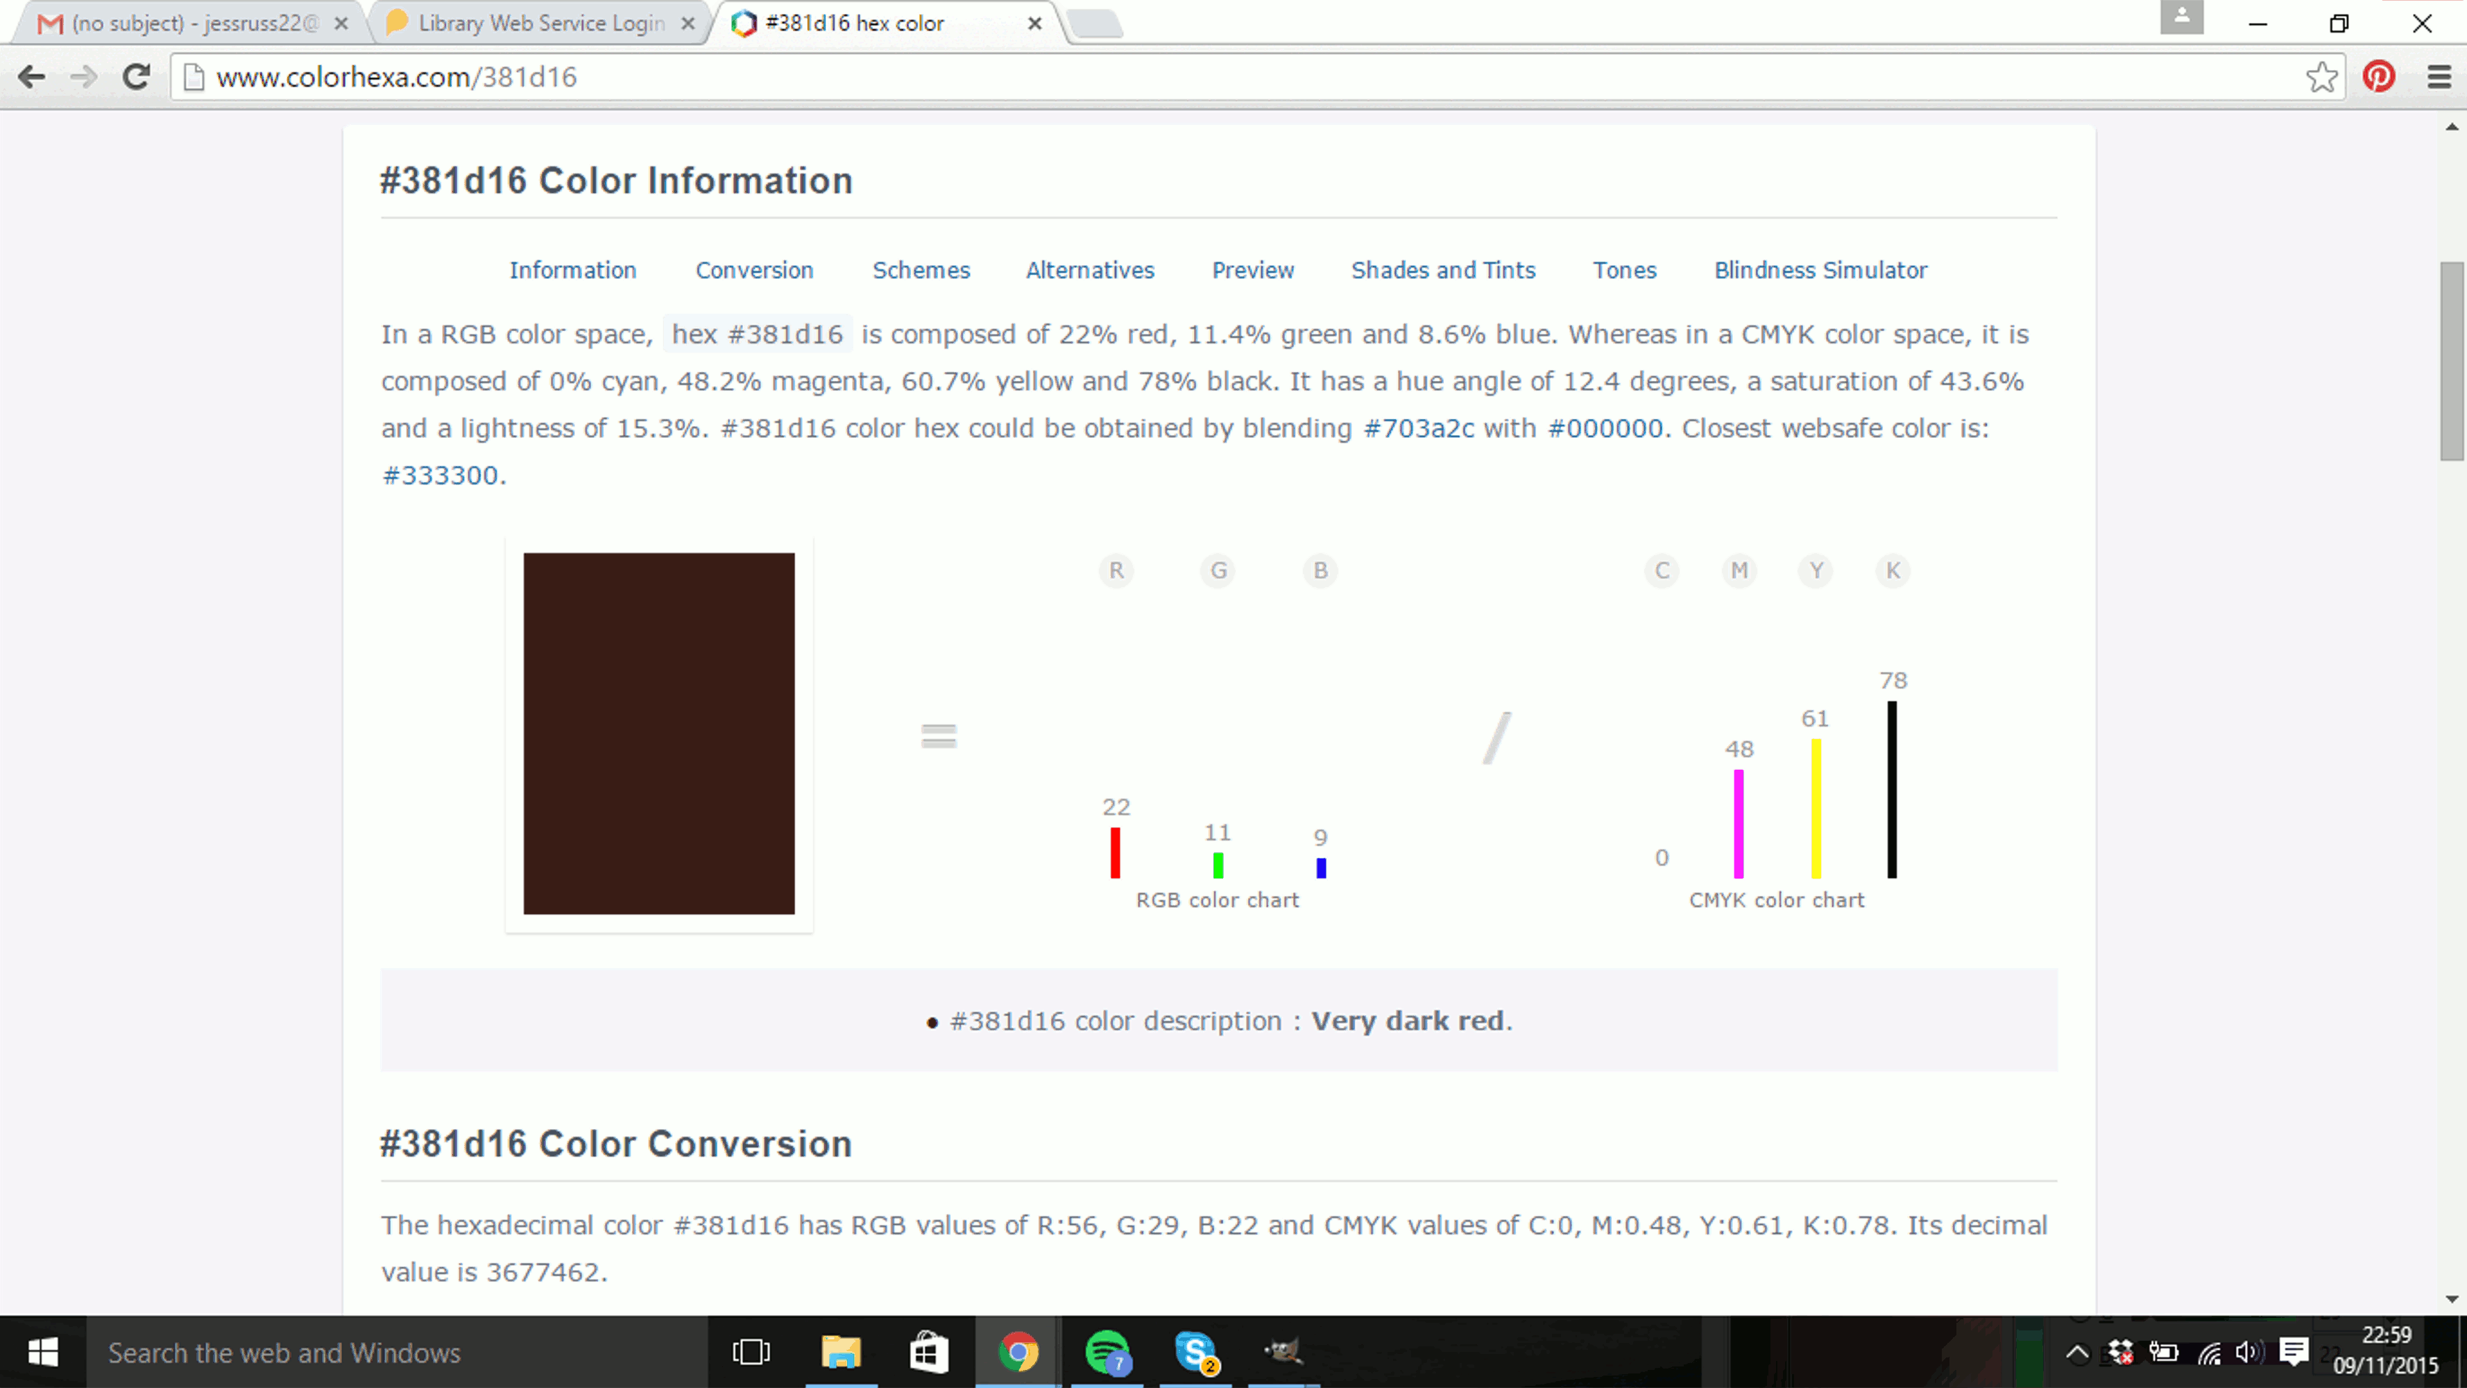This screenshot has height=1388, width=2467.
Task: Click the scrollbar up arrow
Action: tap(2452, 126)
